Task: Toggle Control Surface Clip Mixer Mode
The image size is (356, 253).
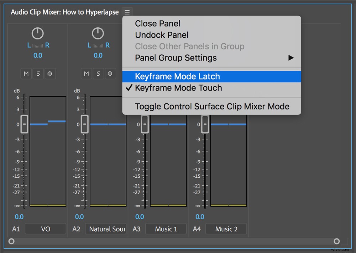Action: pos(212,106)
